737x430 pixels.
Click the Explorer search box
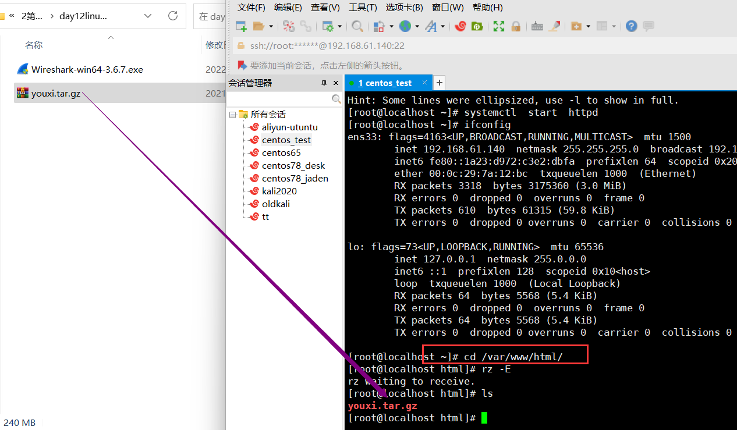pos(210,16)
